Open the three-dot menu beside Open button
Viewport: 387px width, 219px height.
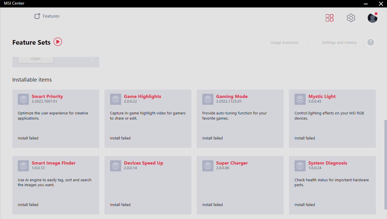click(92, 59)
